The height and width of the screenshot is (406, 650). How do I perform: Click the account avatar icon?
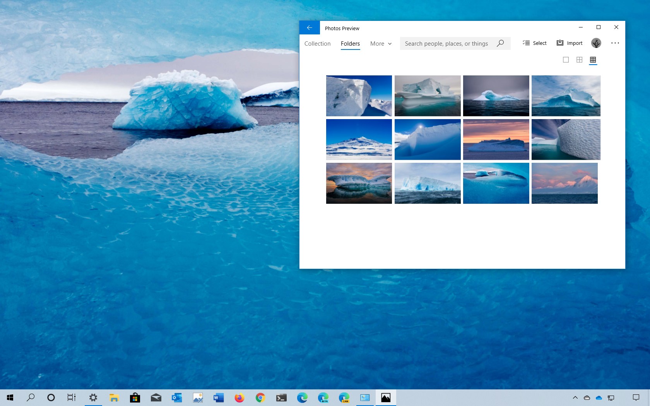(x=596, y=43)
